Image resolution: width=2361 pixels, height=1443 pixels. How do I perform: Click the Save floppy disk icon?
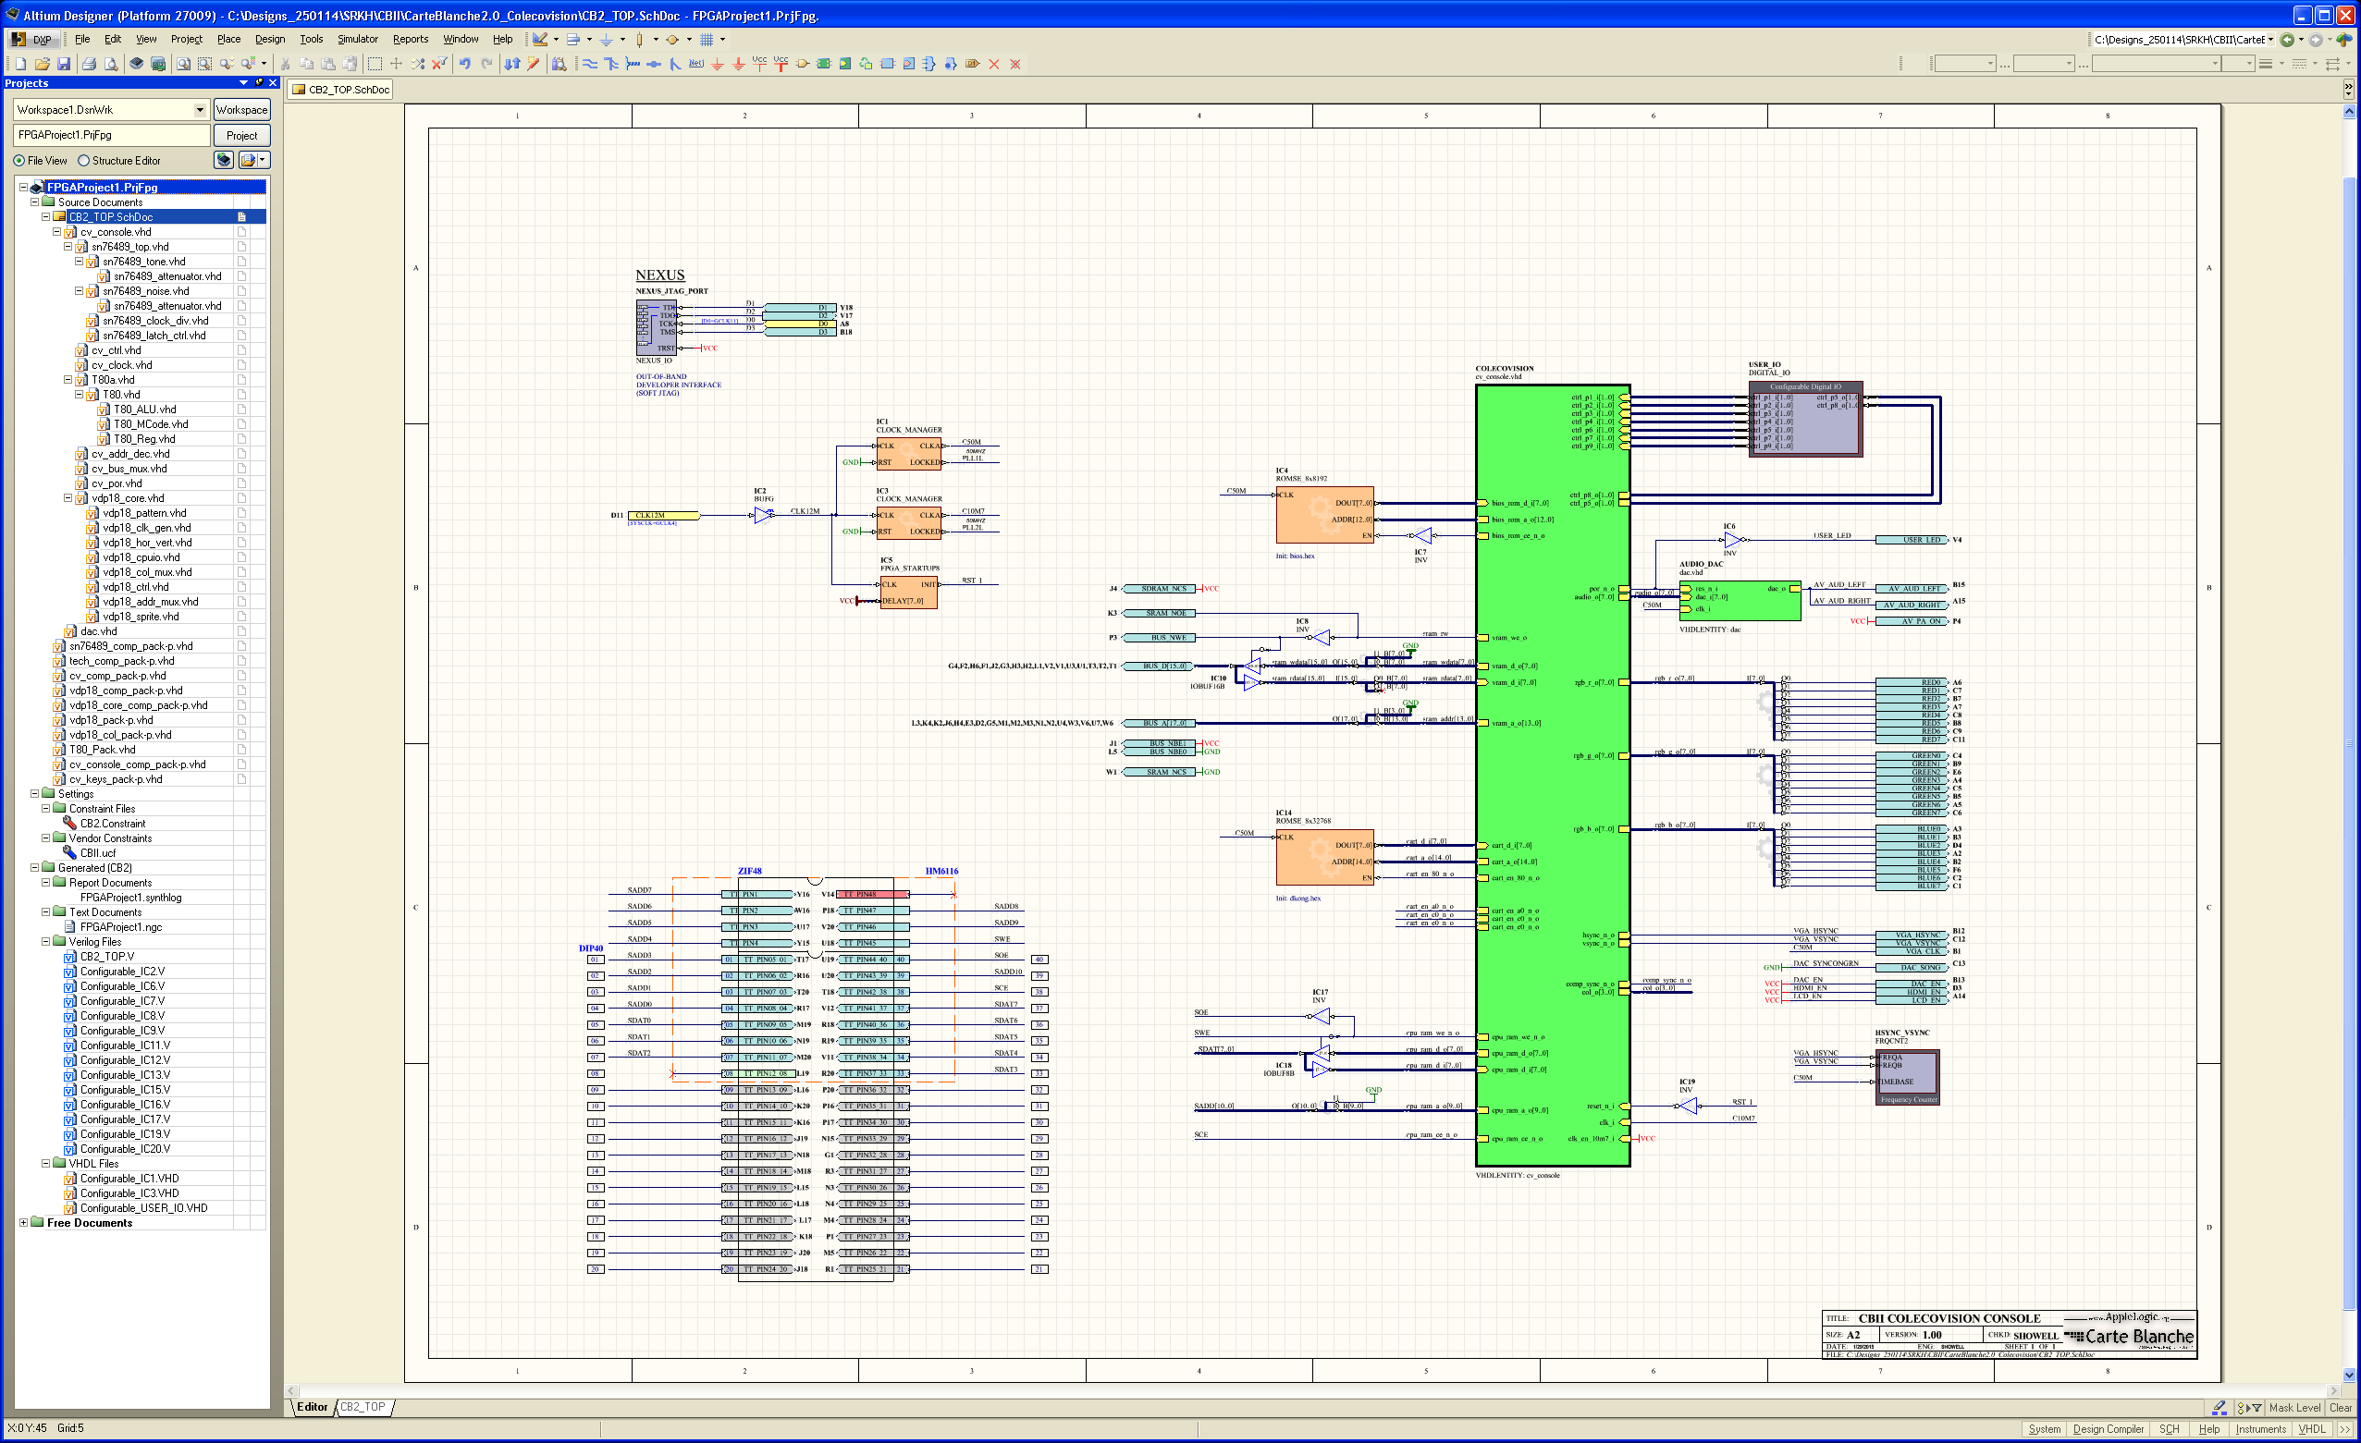(63, 64)
